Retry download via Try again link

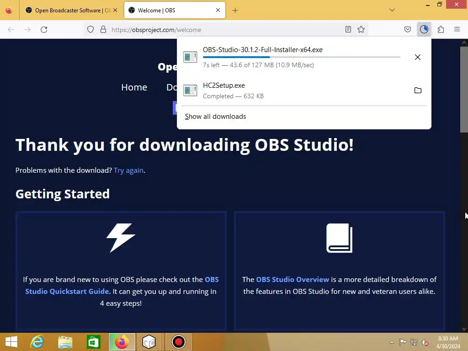tap(128, 170)
